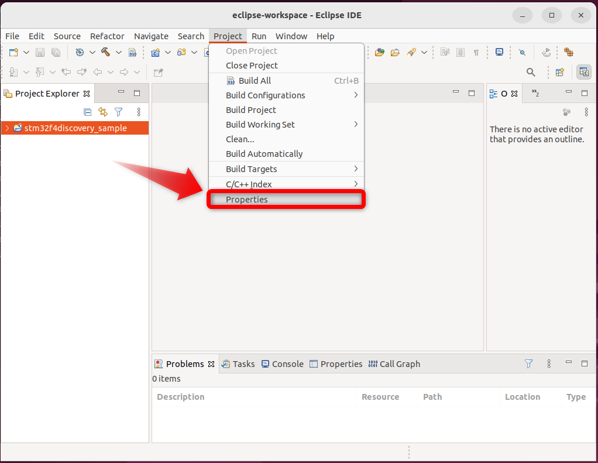Switch to bottom Properties tab
598x463 pixels.
[x=336, y=364]
